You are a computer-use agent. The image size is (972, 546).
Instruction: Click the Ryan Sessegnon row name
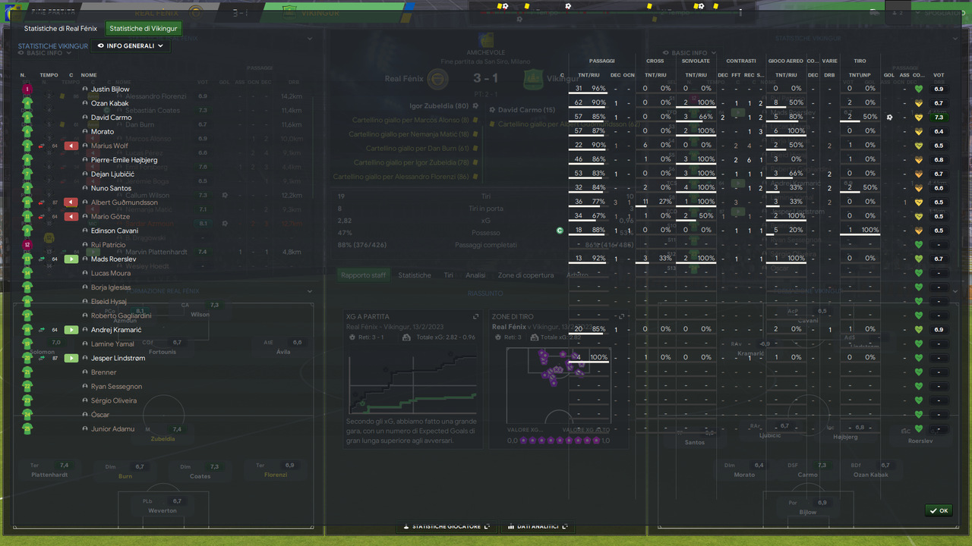pos(116,387)
